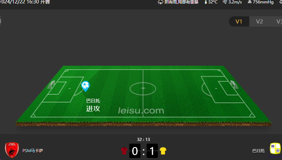
Task: Click the leisu.com watermark on pitch
Action: click(141, 111)
